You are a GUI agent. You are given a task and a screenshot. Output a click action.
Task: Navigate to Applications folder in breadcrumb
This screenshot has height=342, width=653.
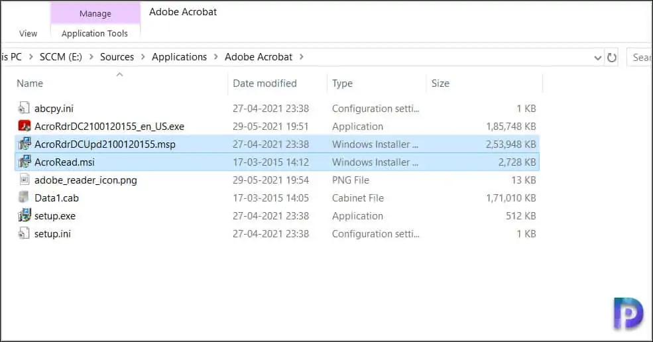coord(179,57)
